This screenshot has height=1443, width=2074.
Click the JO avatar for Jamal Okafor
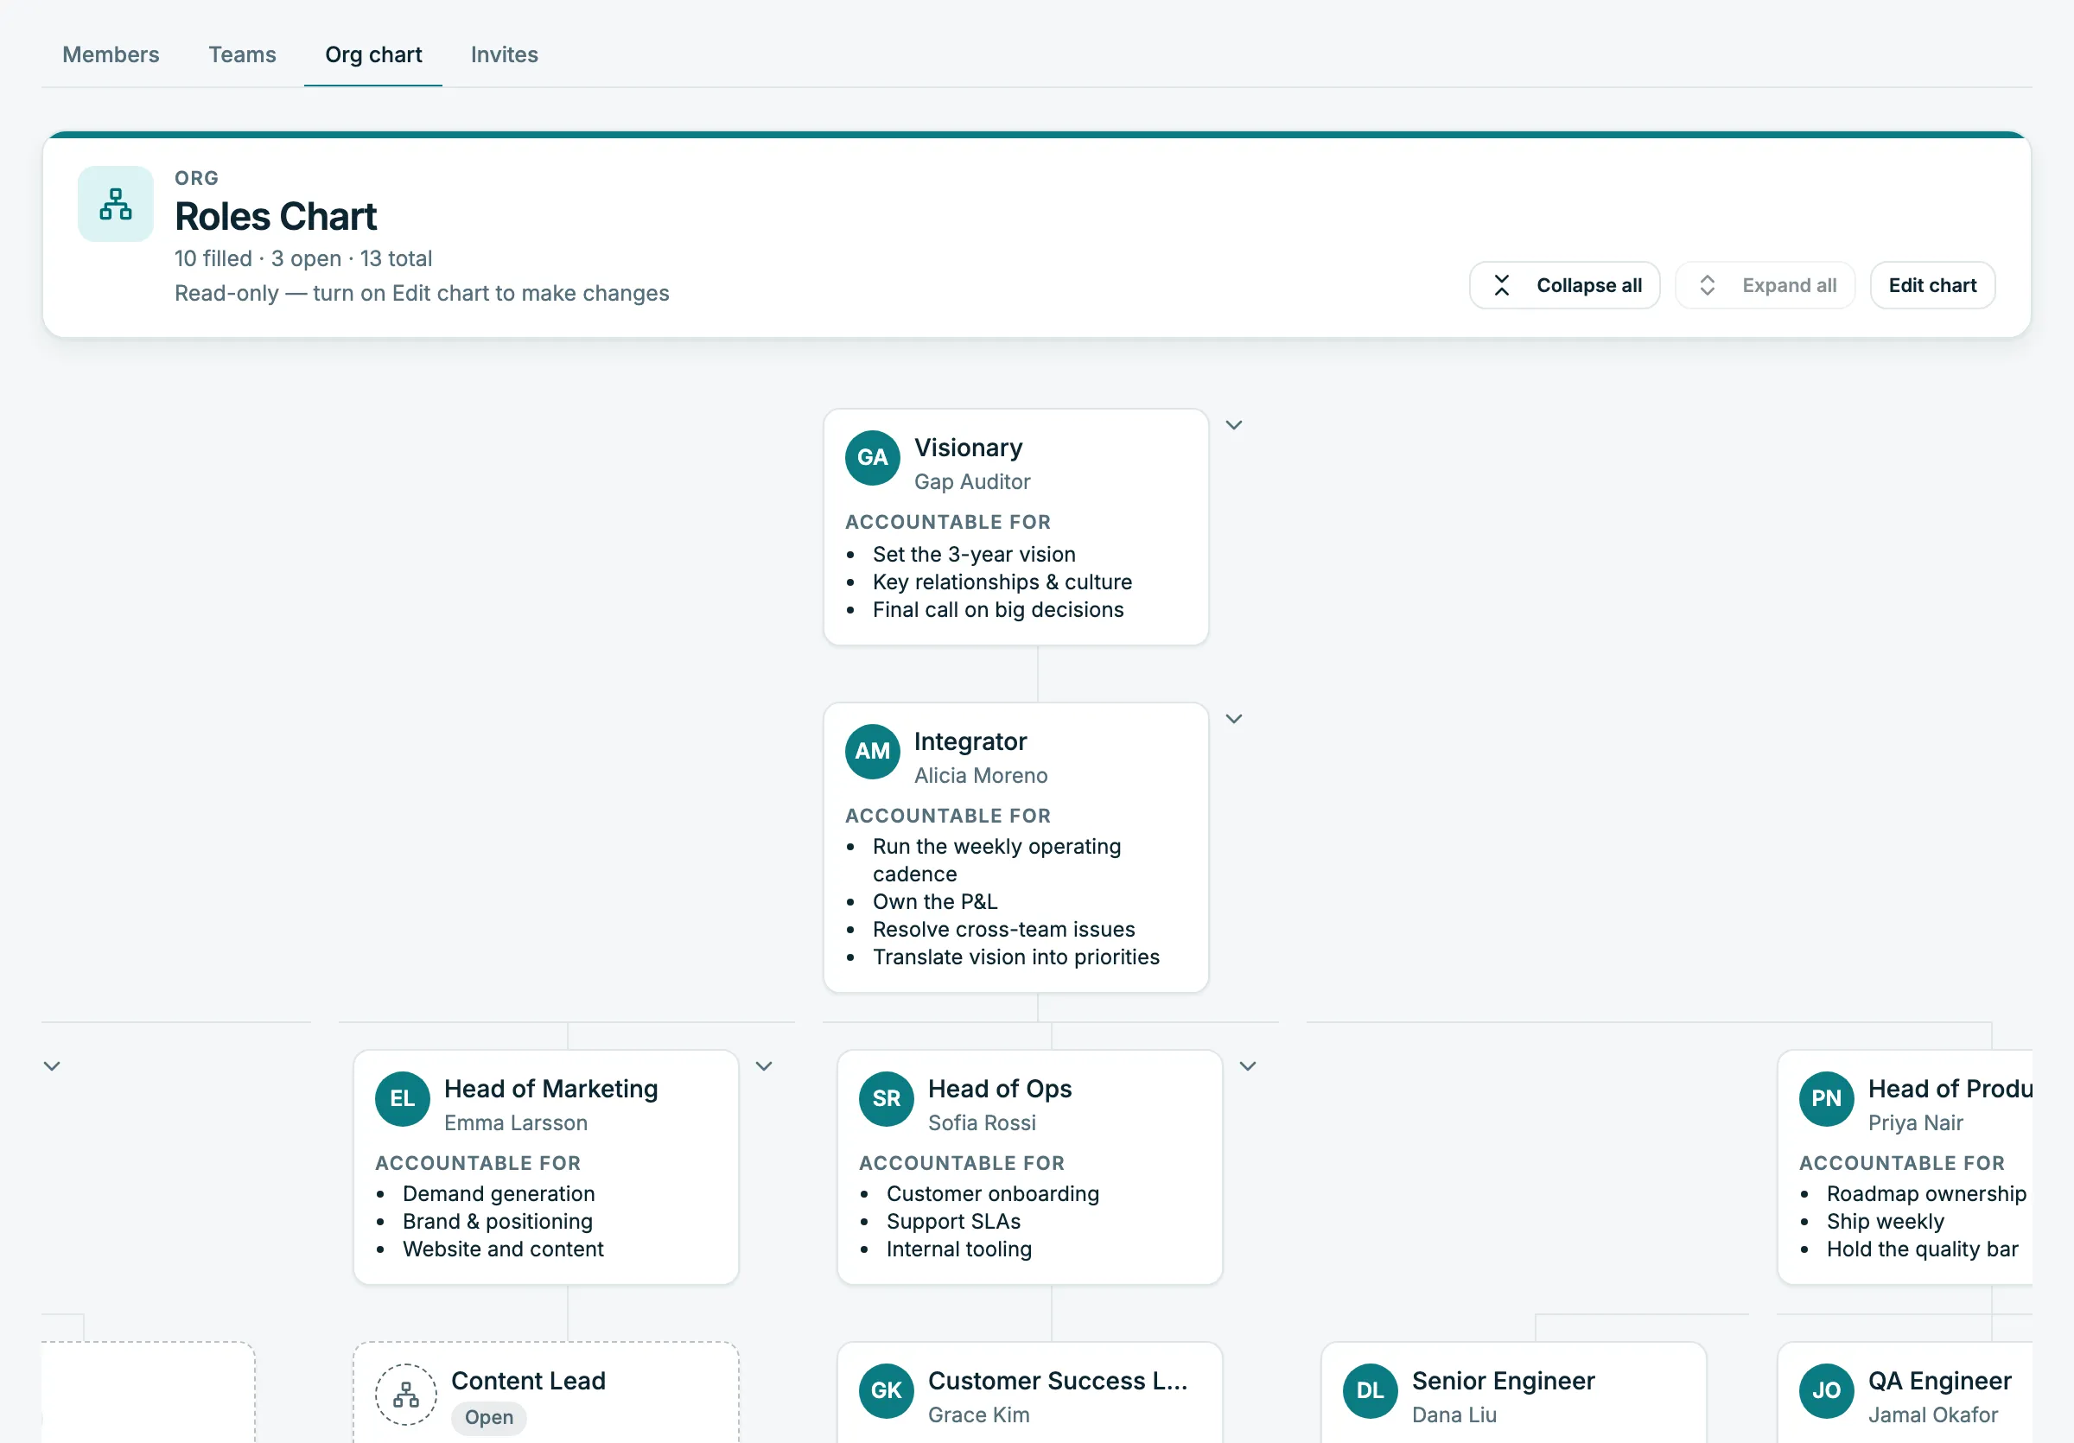click(1827, 1390)
